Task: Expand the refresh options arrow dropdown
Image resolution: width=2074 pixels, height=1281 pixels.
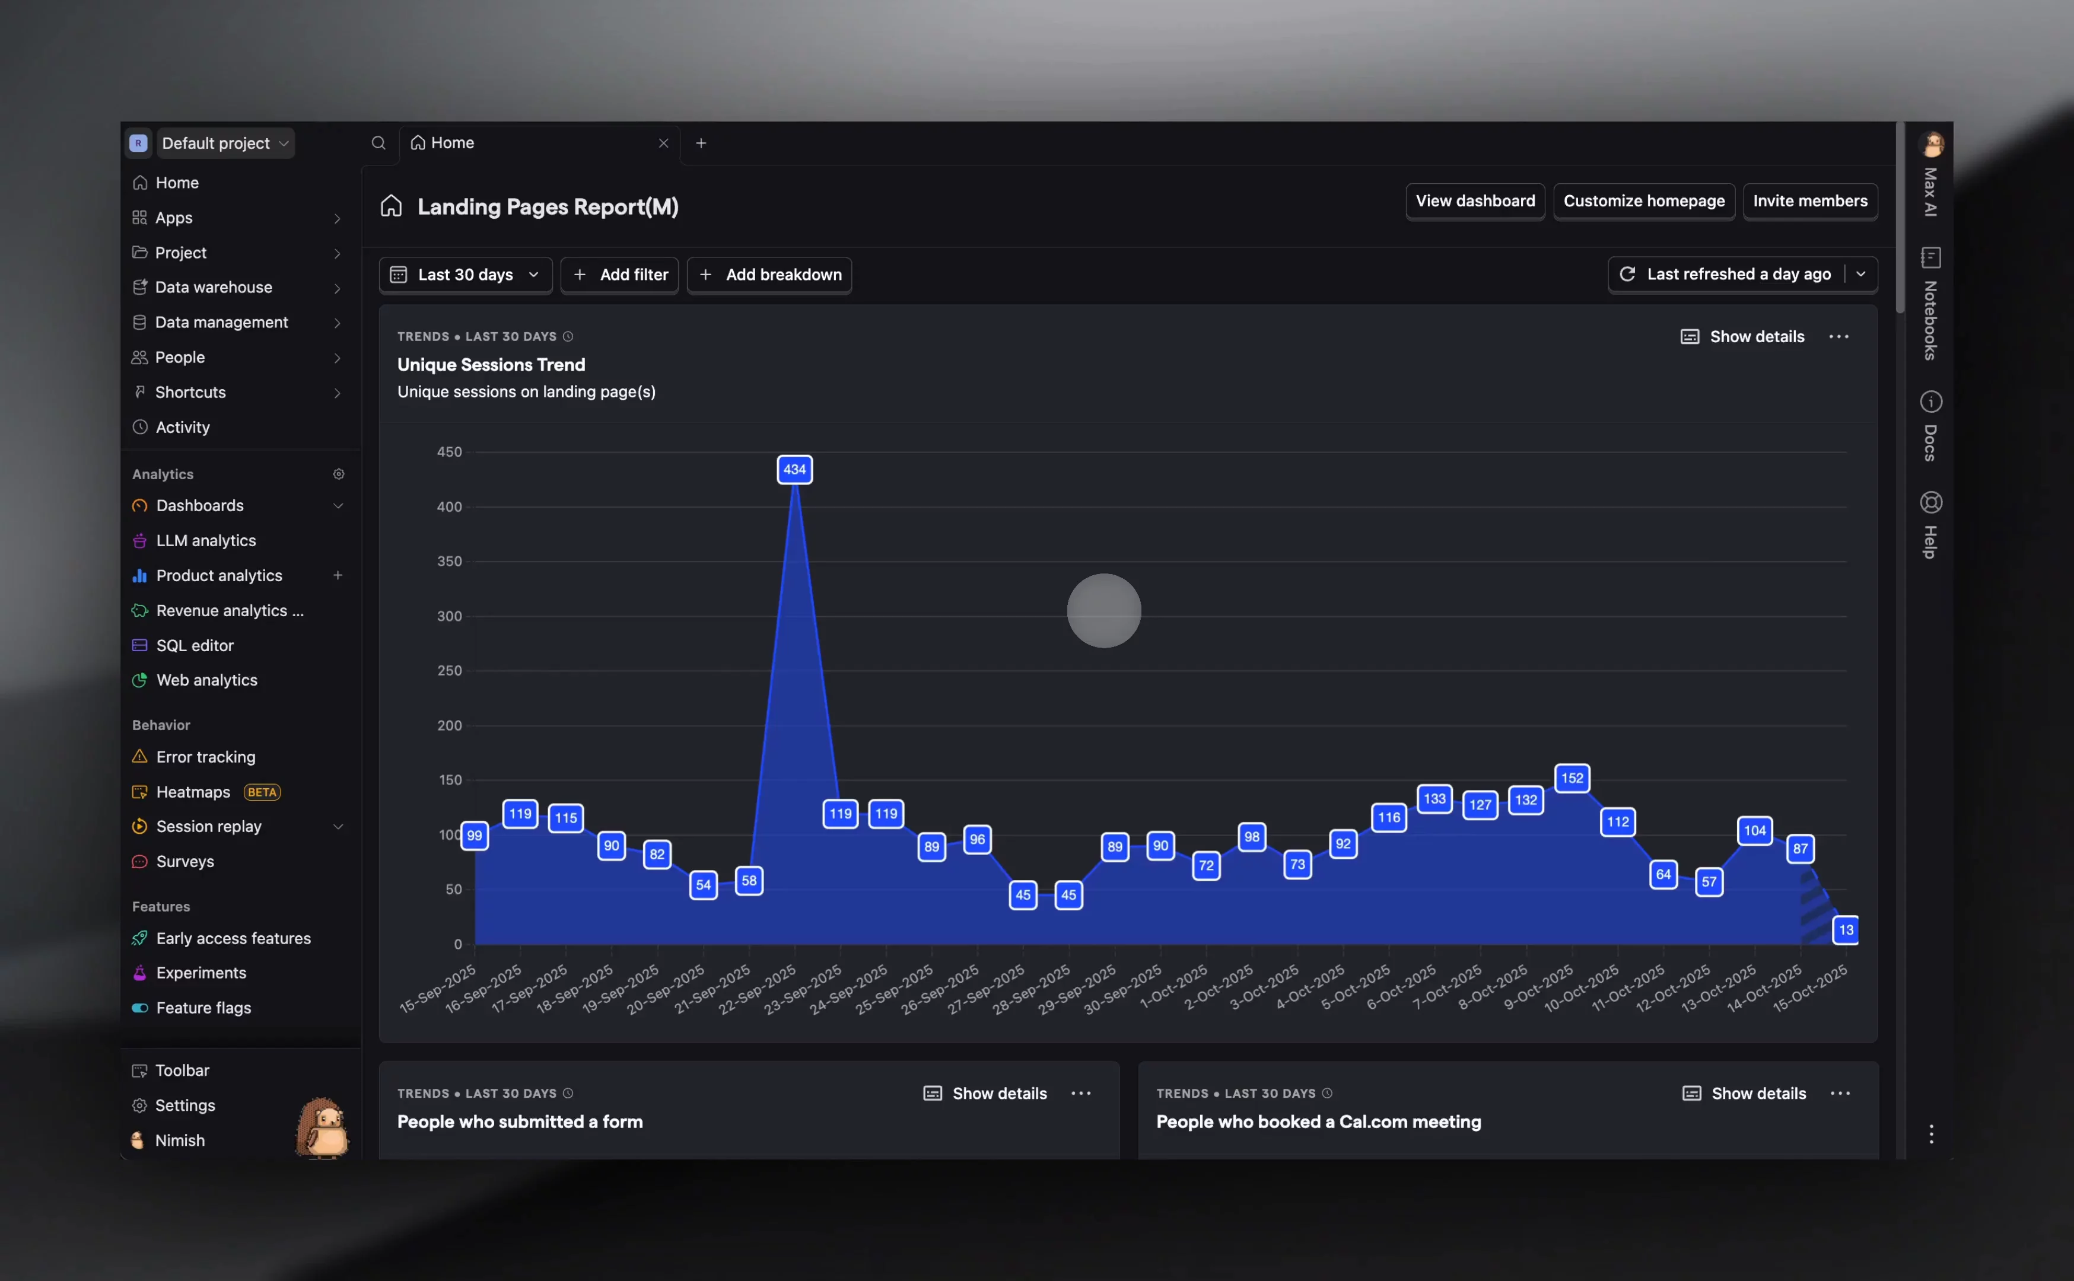Action: [x=1860, y=275]
